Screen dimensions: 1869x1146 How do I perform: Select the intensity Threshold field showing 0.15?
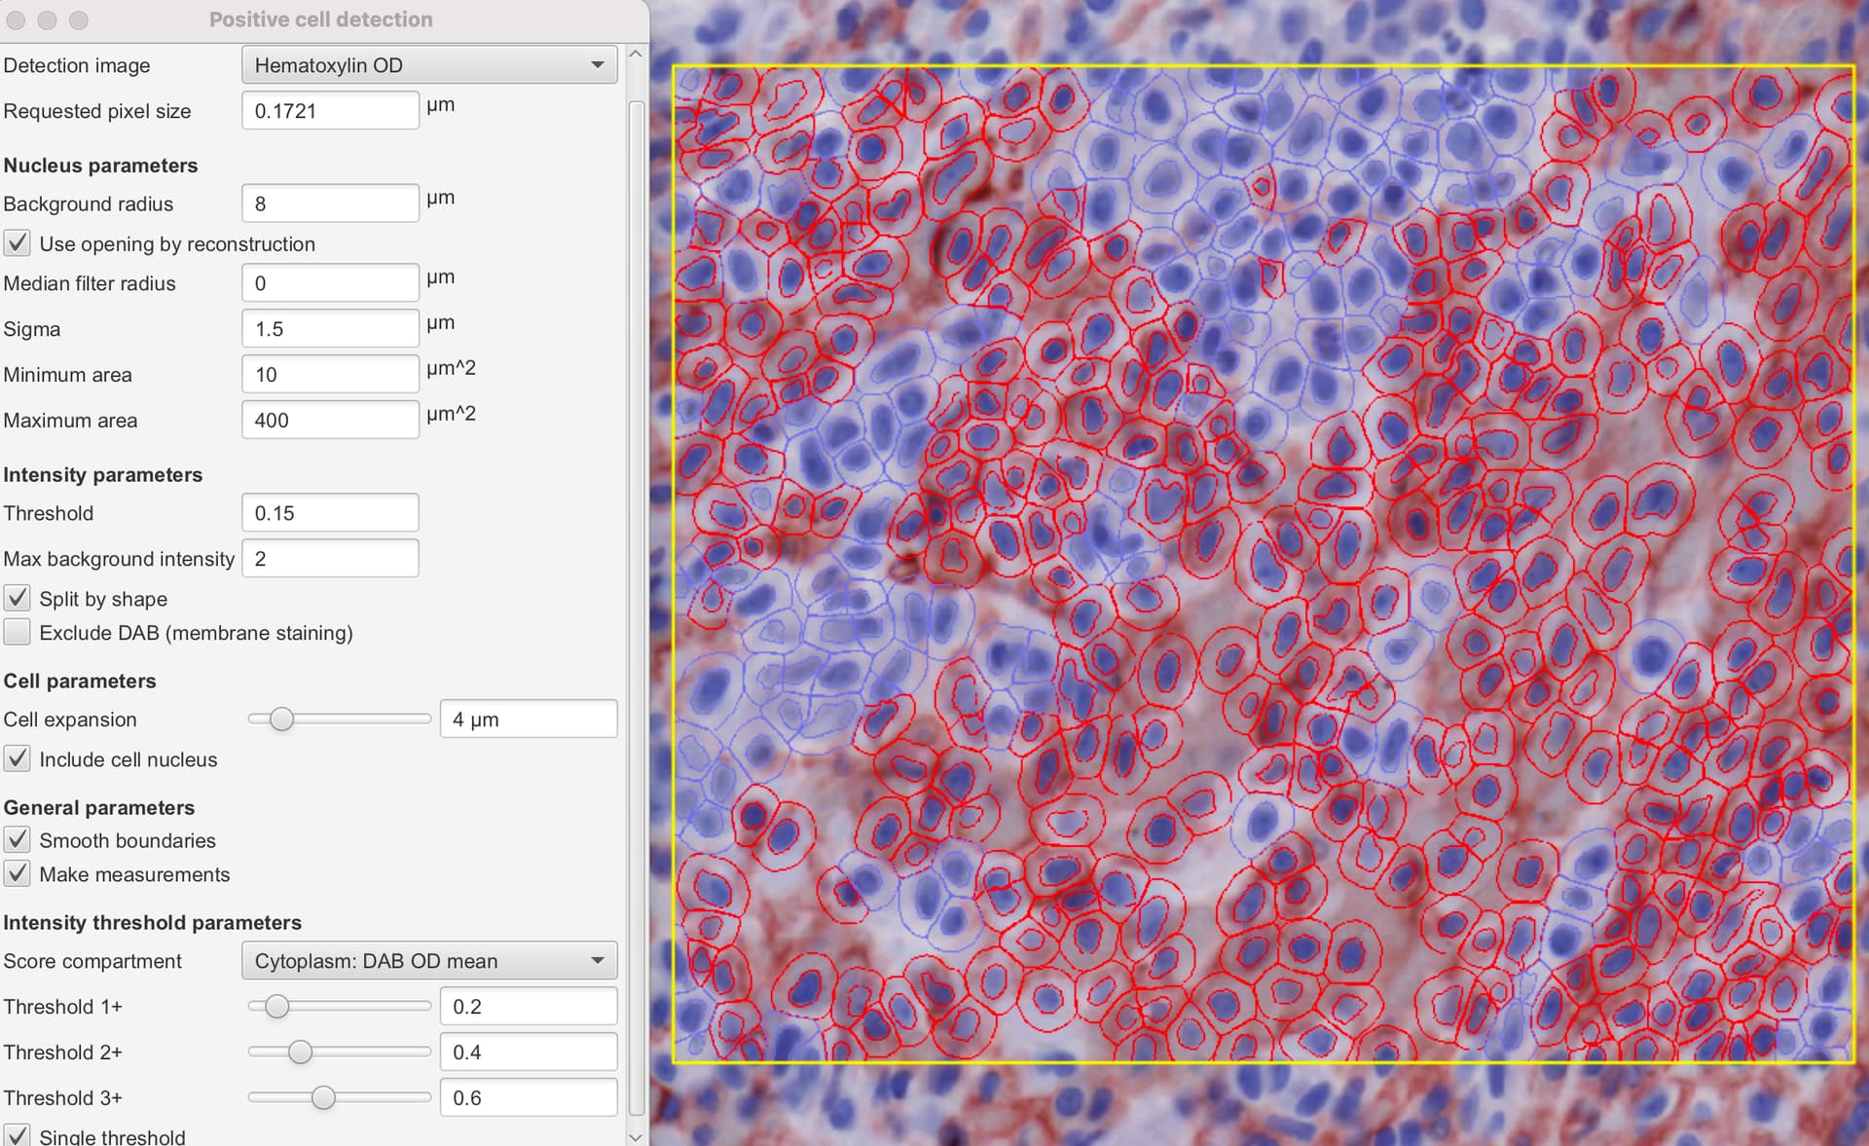[x=329, y=512]
